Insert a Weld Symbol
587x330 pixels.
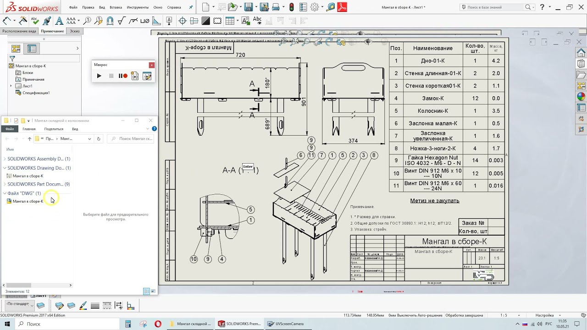point(133,21)
